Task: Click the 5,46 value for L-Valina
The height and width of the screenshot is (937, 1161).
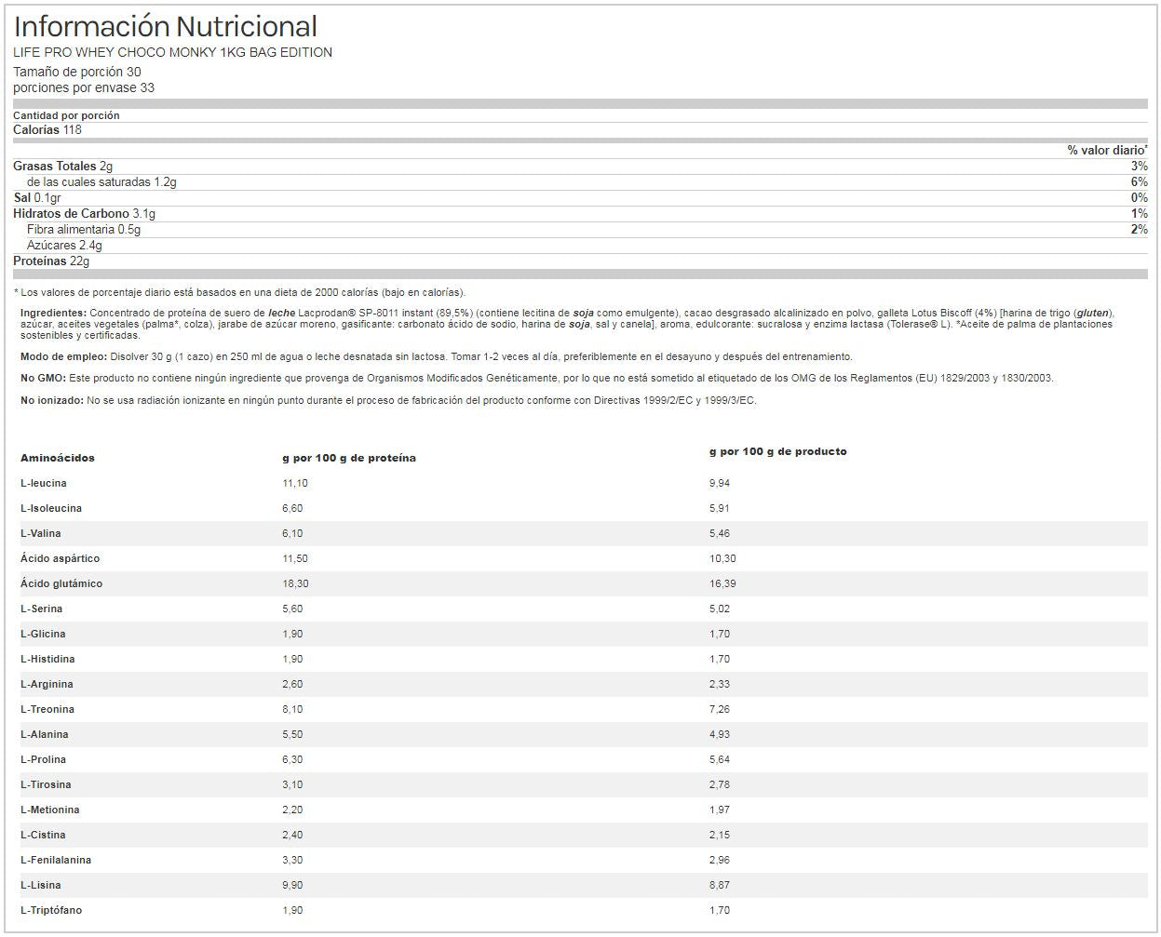Action: pos(720,533)
